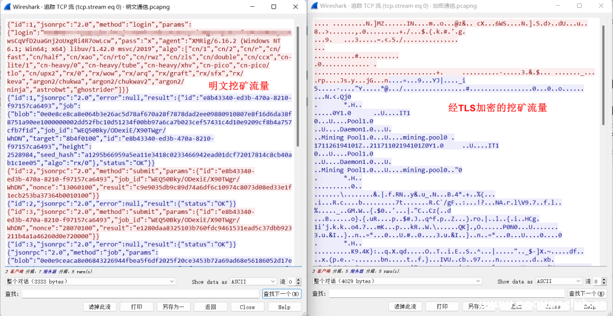
Task: Minimize the 加密通信.pcapng stream window
Action: click(553, 6)
